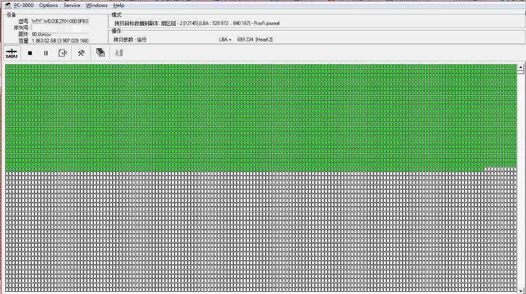Open the Options menu

click(x=49, y=5)
